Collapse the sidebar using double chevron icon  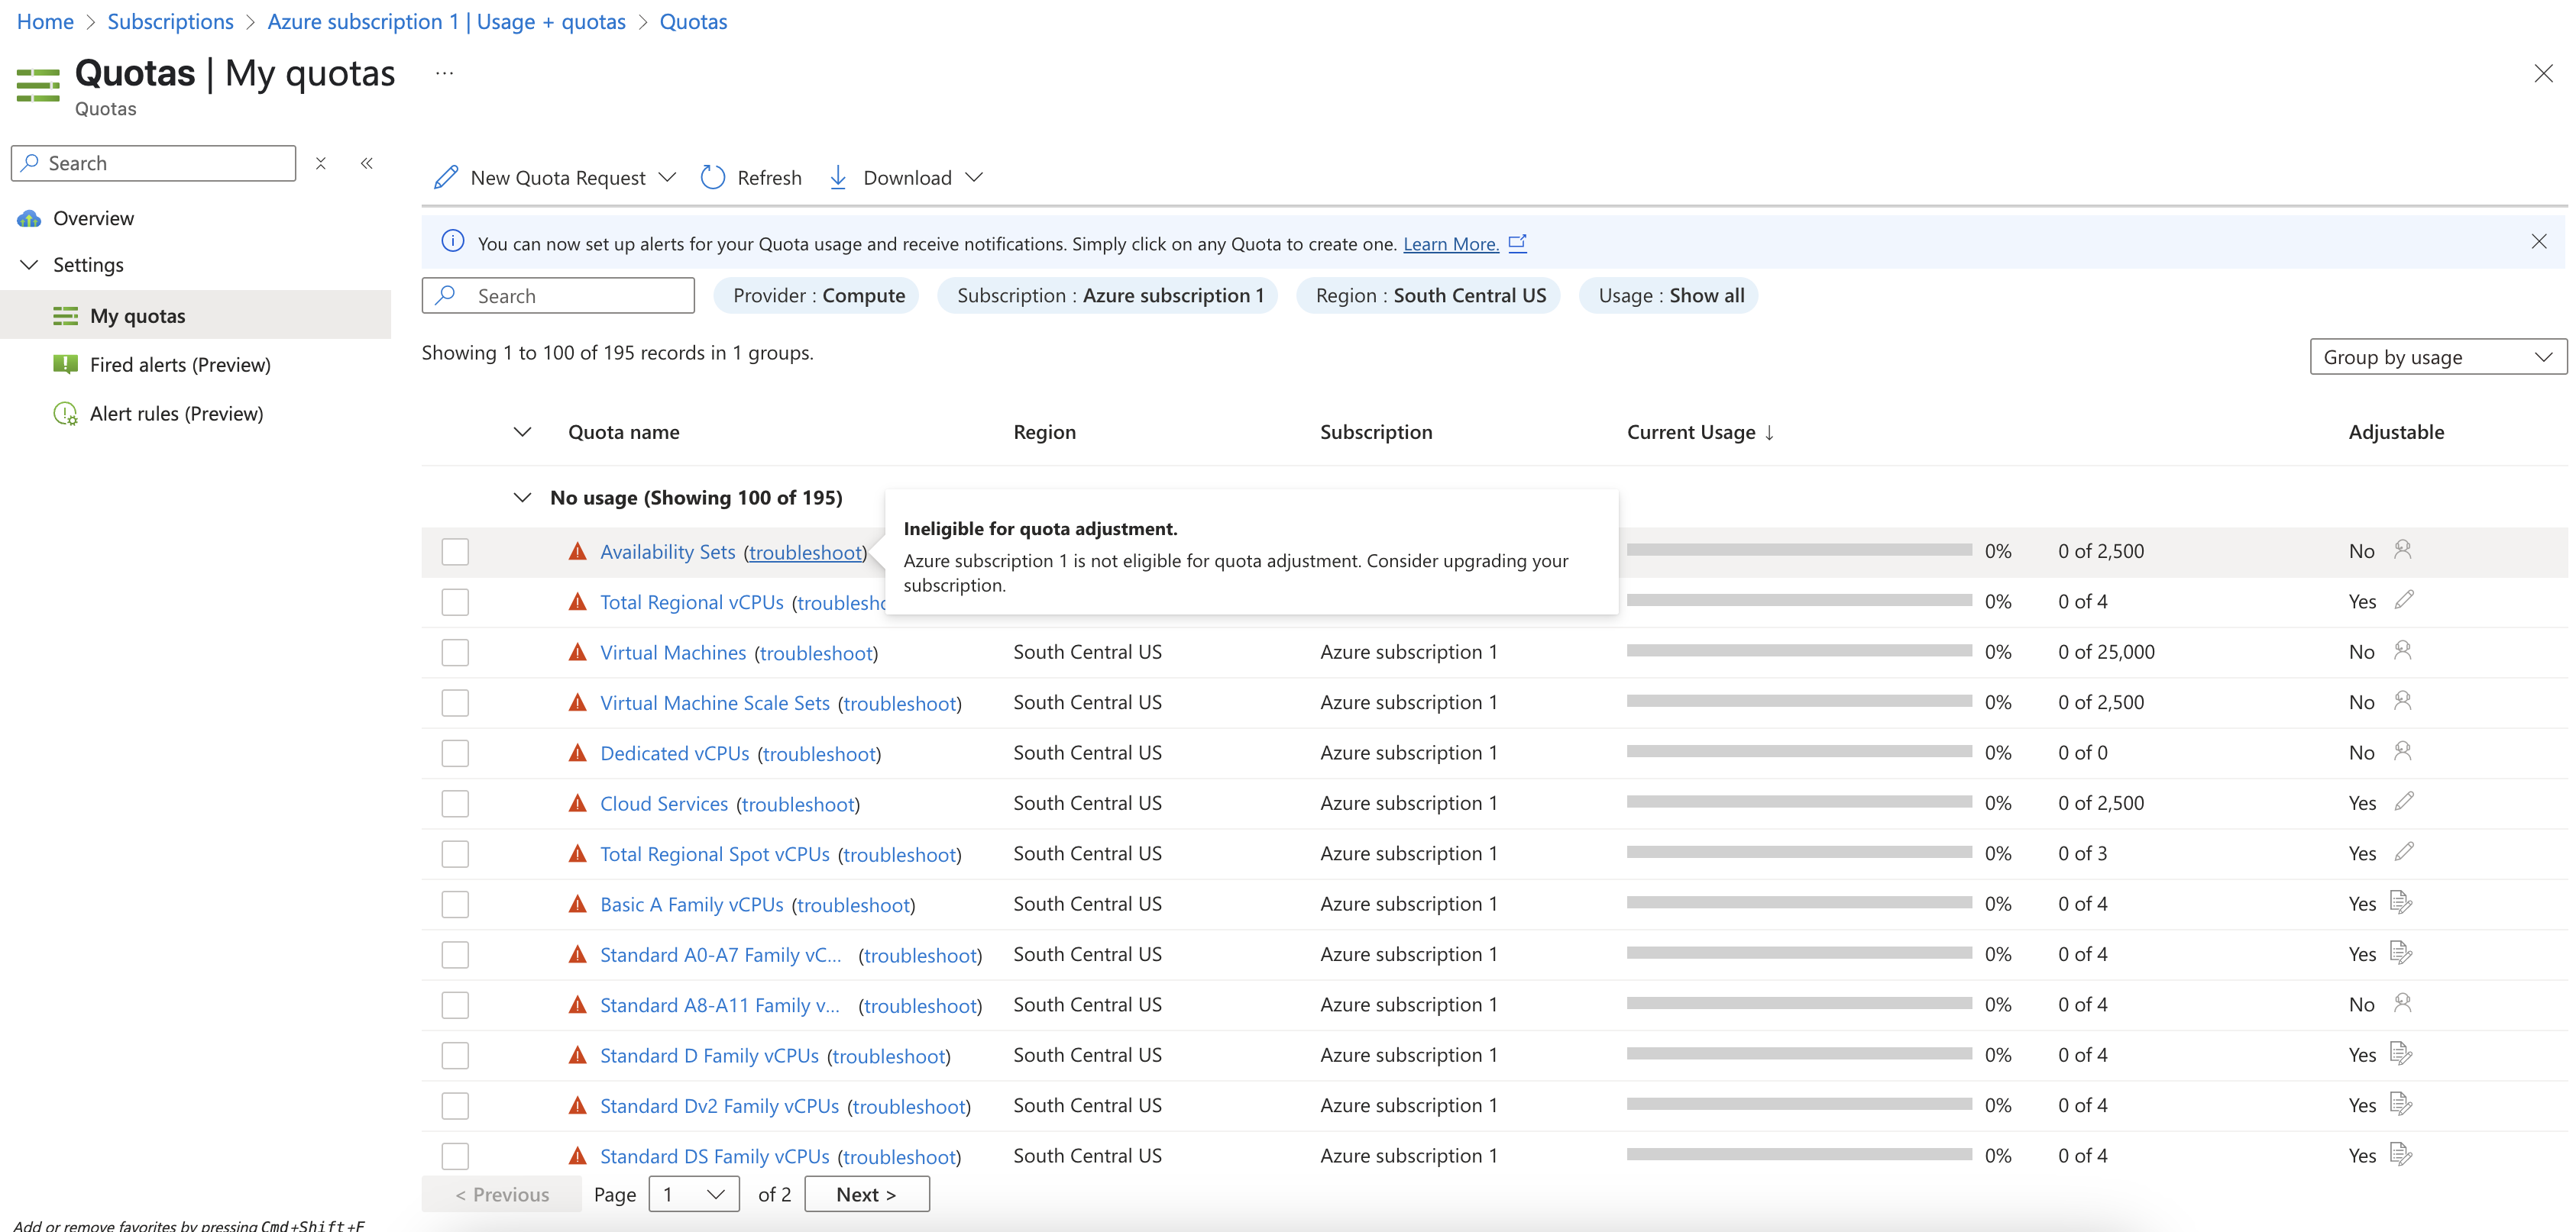367,163
